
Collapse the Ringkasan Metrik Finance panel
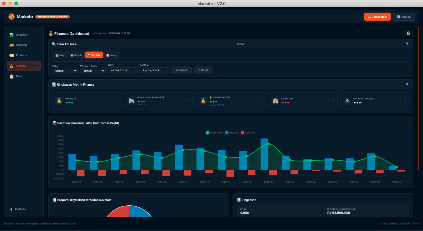(x=407, y=84)
